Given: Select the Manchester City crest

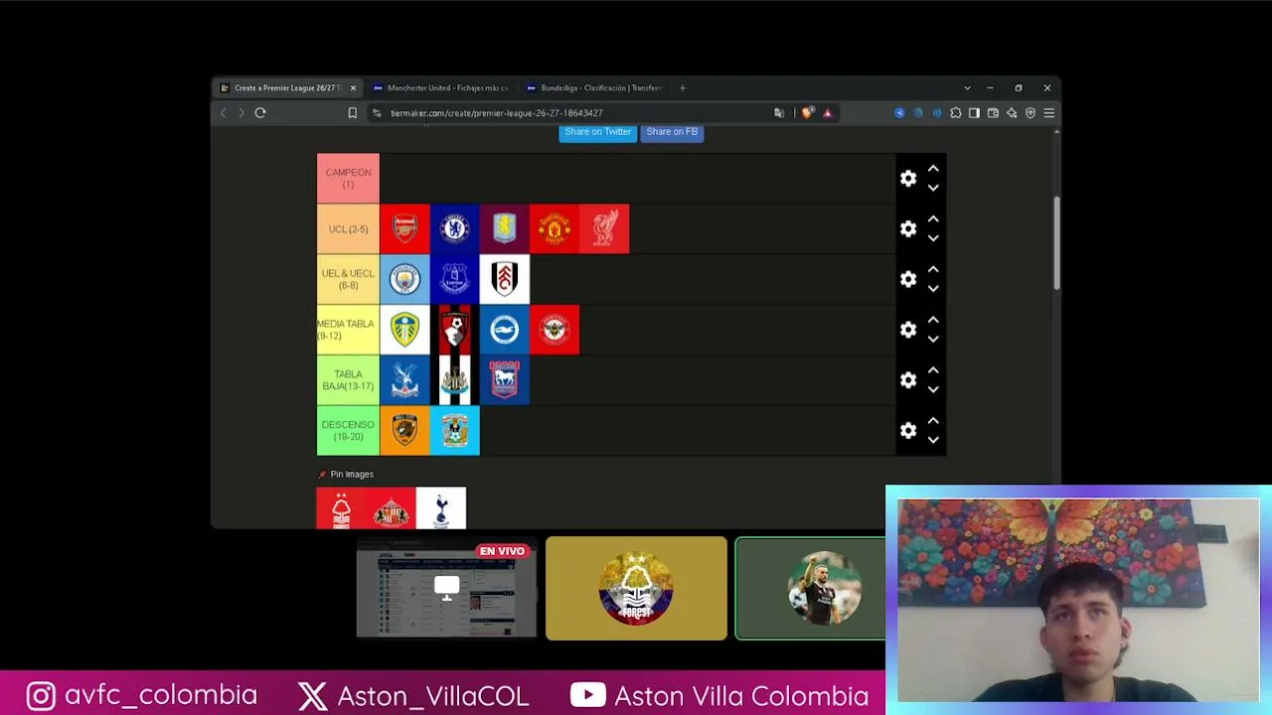Looking at the screenshot, I should (x=404, y=279).
